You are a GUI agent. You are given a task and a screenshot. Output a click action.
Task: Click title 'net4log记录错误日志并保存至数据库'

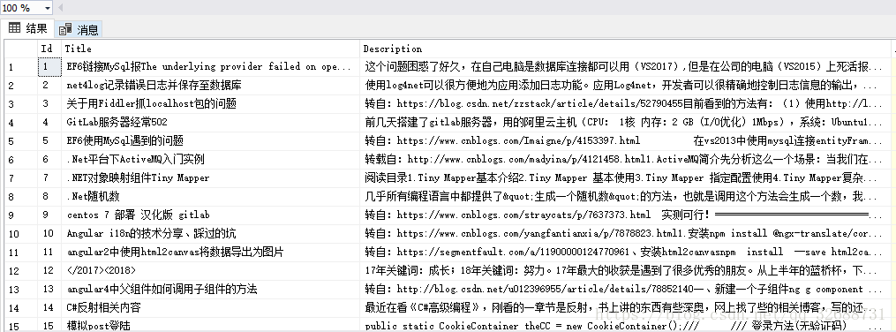(154, 85)
